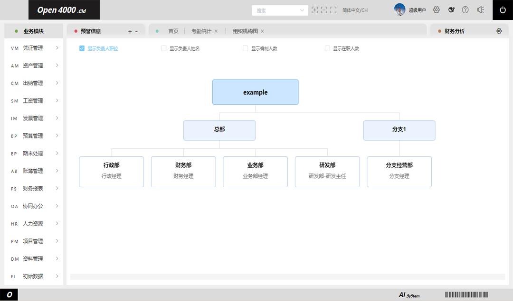The height and width of the screenshot is (301, 513).
Task: Click the speaker sound icon
Action: click(480, 10)
